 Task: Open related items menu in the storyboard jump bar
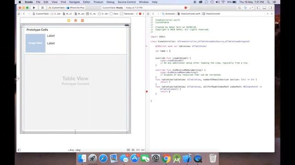[19, 14]
